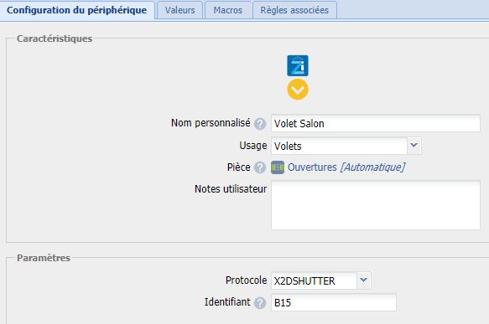Open help icon next to Pièce
Screen dimensions: 489x324
coord(260,167)
